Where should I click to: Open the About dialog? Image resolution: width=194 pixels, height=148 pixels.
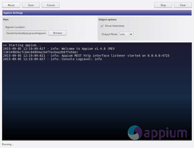(x=11, y=5)
